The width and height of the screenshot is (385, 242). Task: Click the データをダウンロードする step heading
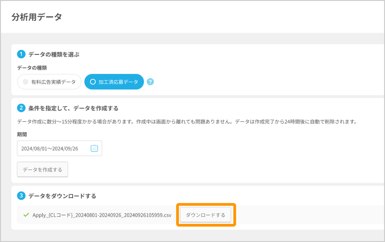click(x=62, y=196)
